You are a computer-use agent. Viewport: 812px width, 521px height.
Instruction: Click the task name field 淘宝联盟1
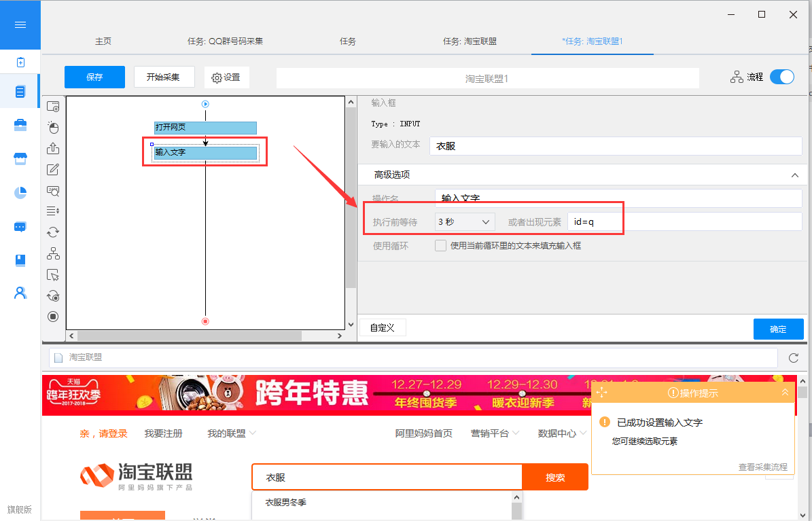pyautogui.click(x=487, y=78)
